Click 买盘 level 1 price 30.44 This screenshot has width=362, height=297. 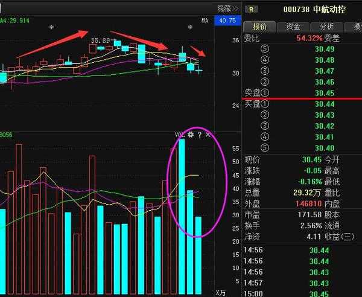tap(325, 104)
